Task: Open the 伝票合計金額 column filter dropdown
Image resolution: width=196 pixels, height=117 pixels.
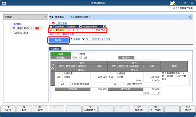Action: click(104, 27)
